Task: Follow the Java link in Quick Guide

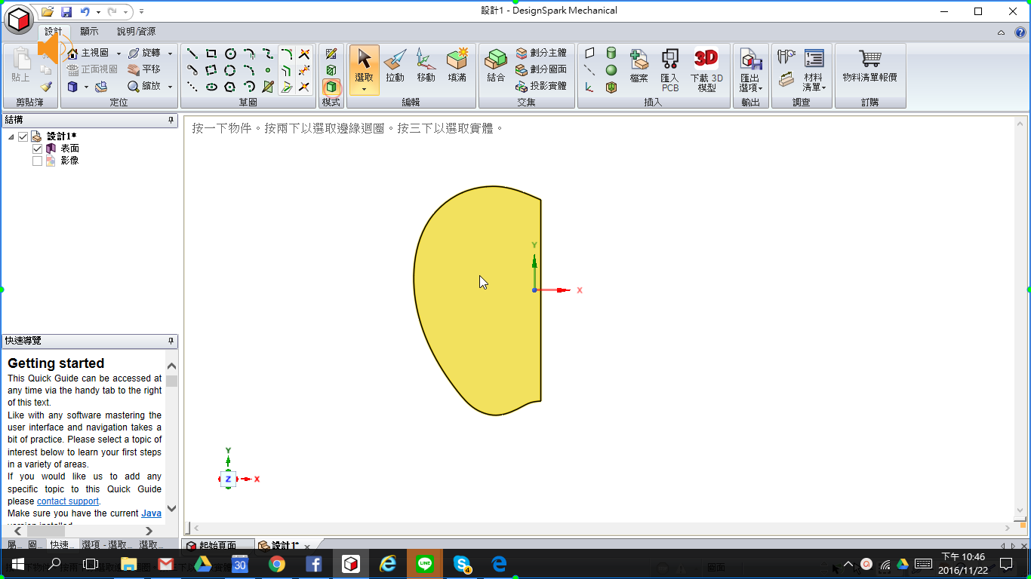Action: [x=151, y=513]
